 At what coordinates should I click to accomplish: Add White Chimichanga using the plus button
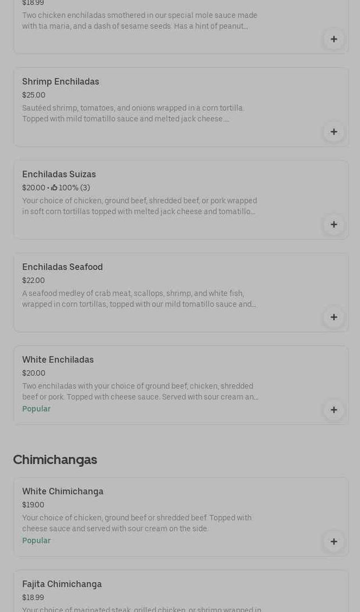(333, 542)
